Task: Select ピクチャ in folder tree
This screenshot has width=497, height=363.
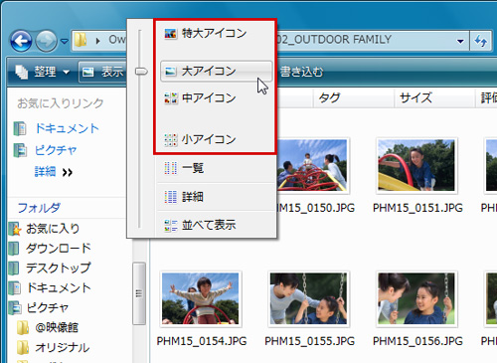Action: 48,307
